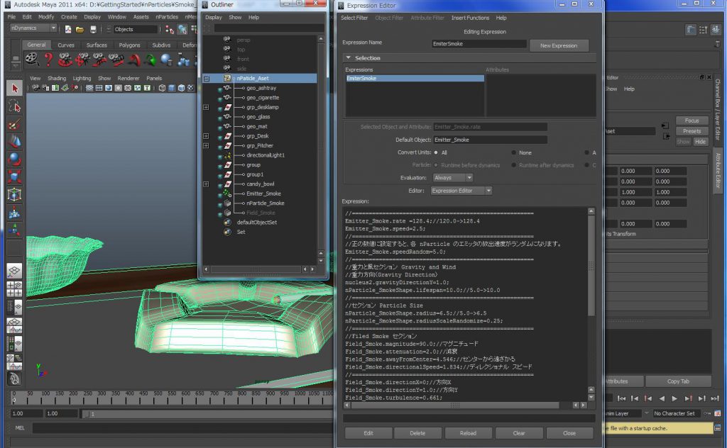Click frame 500 on the time slider

click(x=158, y=397)
